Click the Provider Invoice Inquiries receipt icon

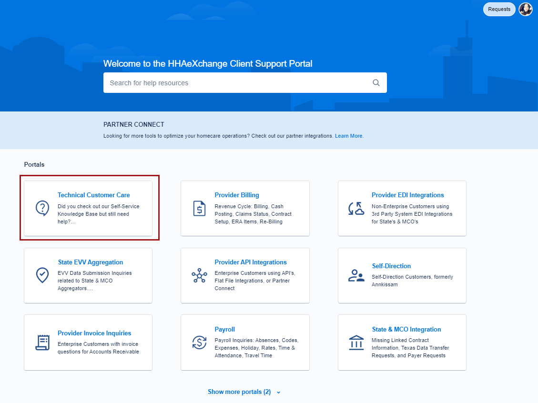coord(42,343)
